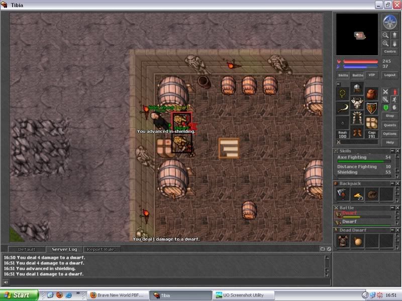Select the rope in Backpack
The width and height of the screenshot is (402, 301).
click(372, 194)
